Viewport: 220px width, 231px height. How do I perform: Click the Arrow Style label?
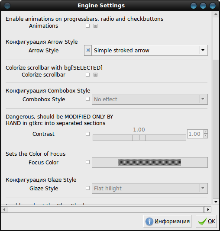coord(43,51)
